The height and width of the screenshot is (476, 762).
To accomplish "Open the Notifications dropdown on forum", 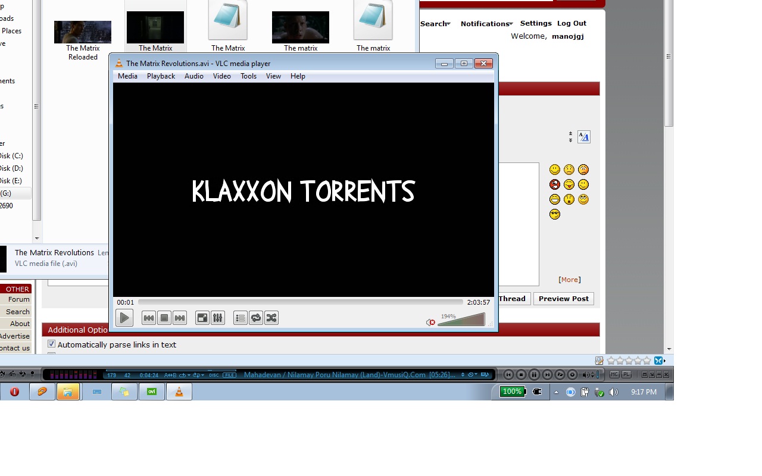I will (x=486, y=24).
